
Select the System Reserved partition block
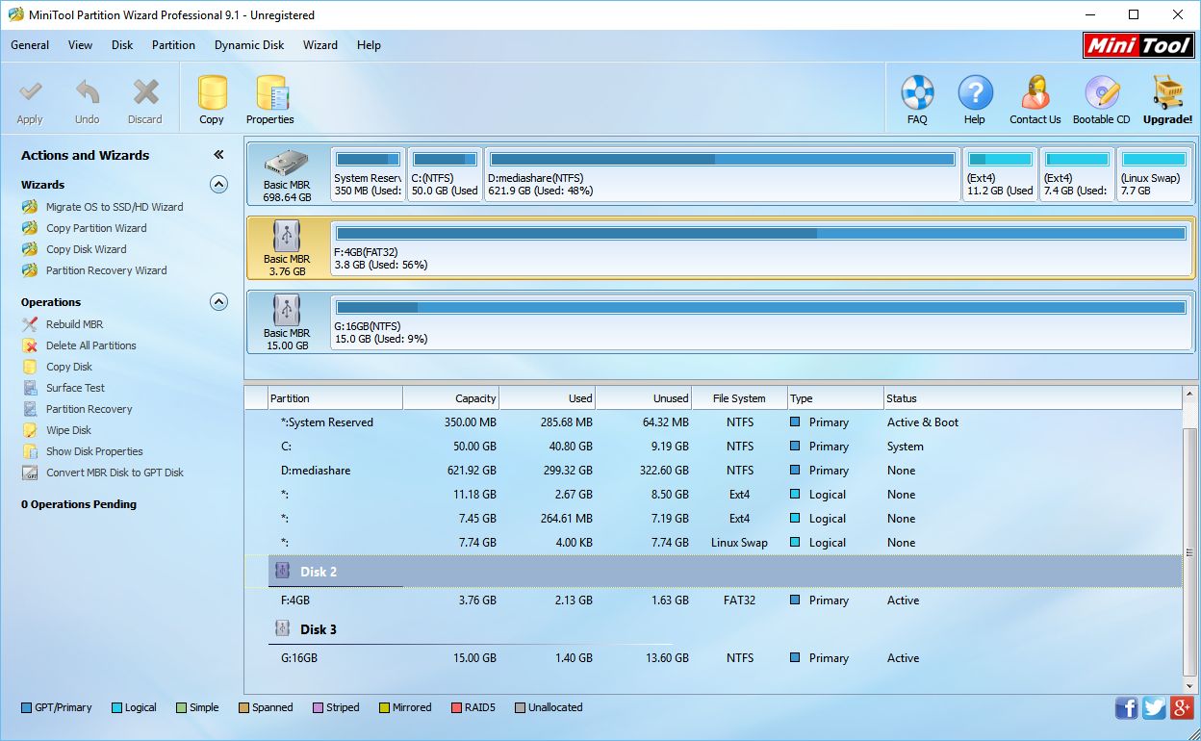(x=368, y=174)
